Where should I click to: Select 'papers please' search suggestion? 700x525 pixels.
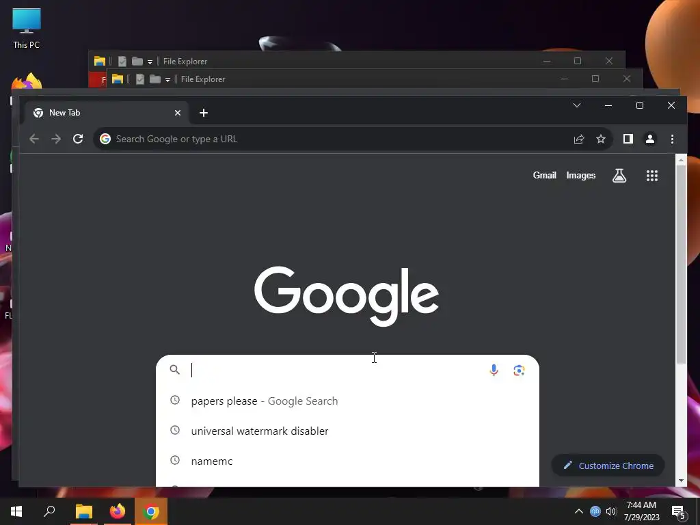(347, 401)
